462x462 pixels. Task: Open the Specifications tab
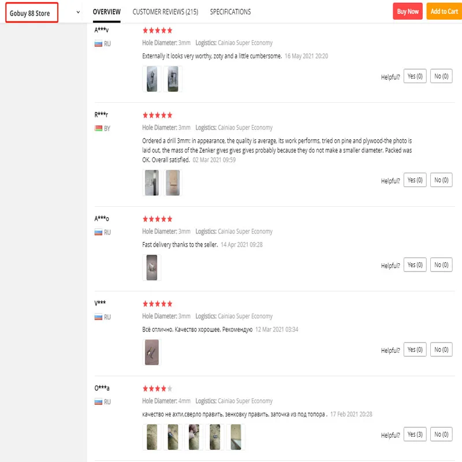pyautogui.click(x=230, y=12)
